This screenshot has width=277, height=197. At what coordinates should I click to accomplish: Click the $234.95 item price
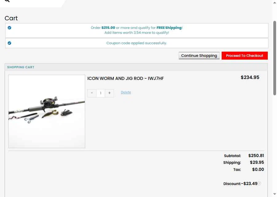pyautogui.click(x=250, y=77)
